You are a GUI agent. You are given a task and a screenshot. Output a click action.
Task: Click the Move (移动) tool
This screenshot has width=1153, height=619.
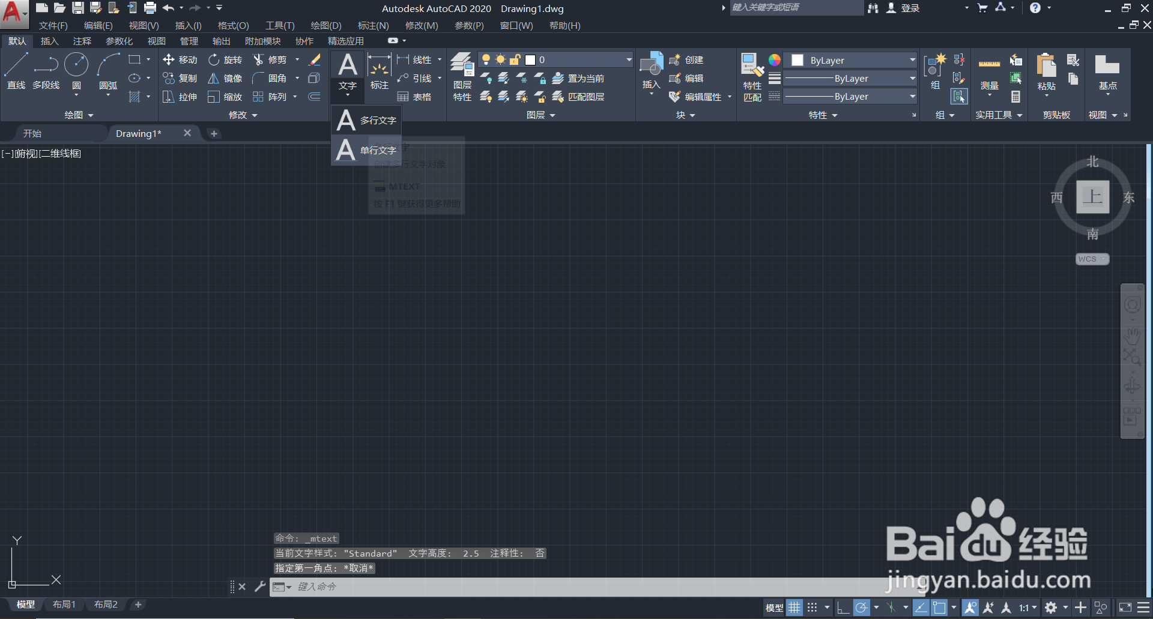coord(180,60)
